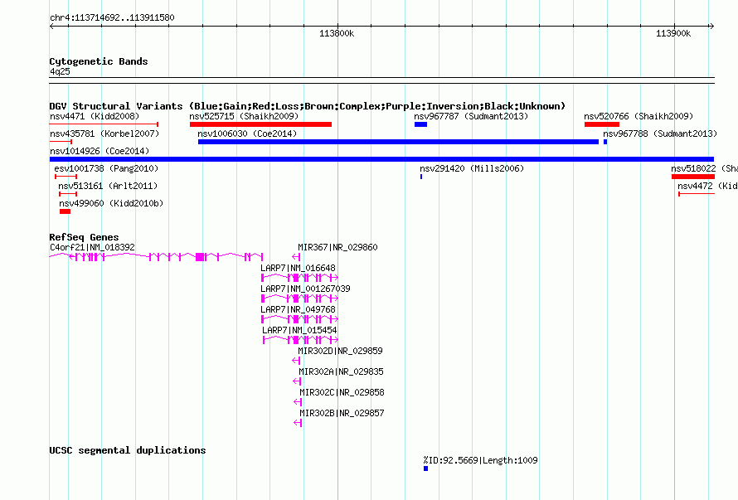This screenshot has height=500, width=738.
Task: Click the text C4orf21|NM_018392
Action: pos(92,247)
